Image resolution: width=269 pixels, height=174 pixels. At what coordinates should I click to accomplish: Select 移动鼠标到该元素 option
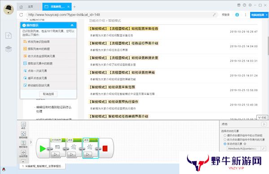48,85
